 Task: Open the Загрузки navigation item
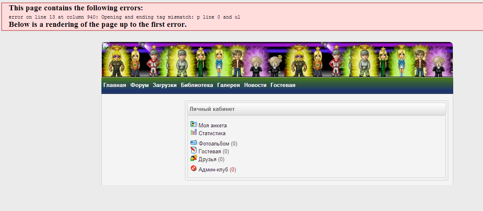[164, 85]
